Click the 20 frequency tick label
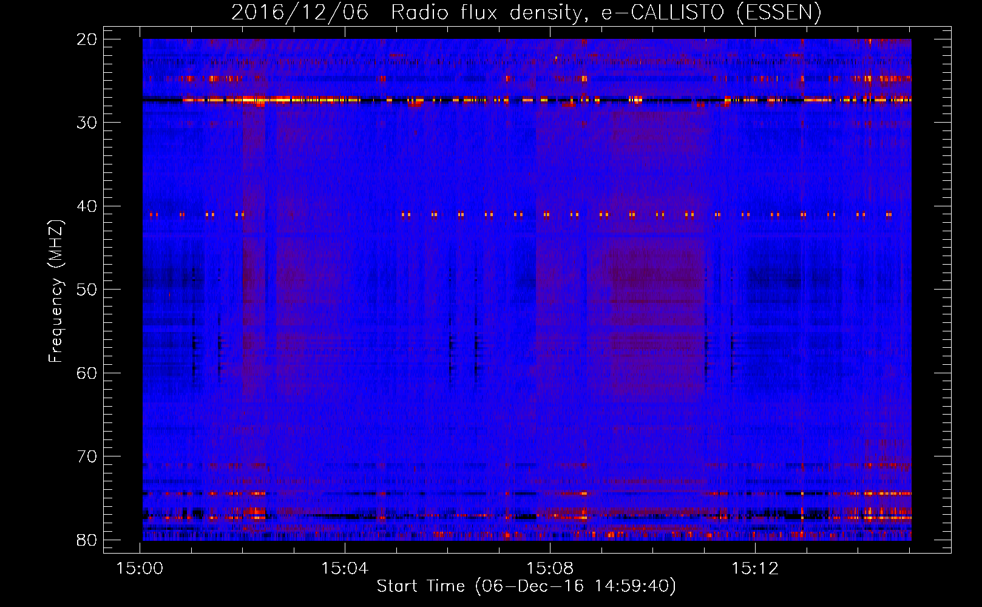 click(x=87, y=39)
